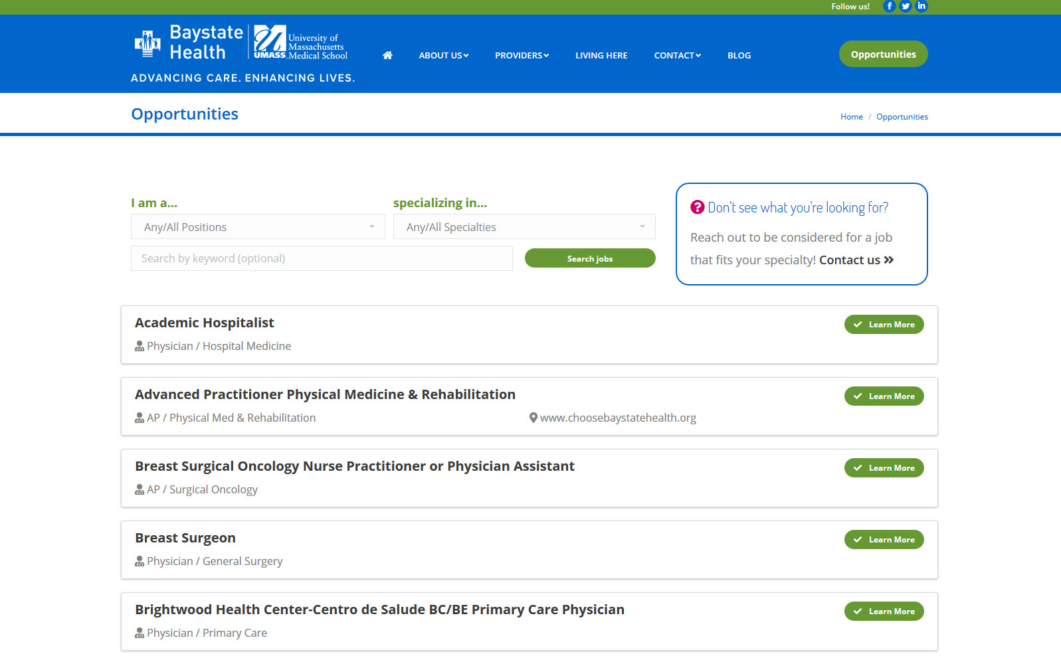This screenshot has height=660, width=1061.
Task: Open the Providers navigation menu
Action: point(522,56)
